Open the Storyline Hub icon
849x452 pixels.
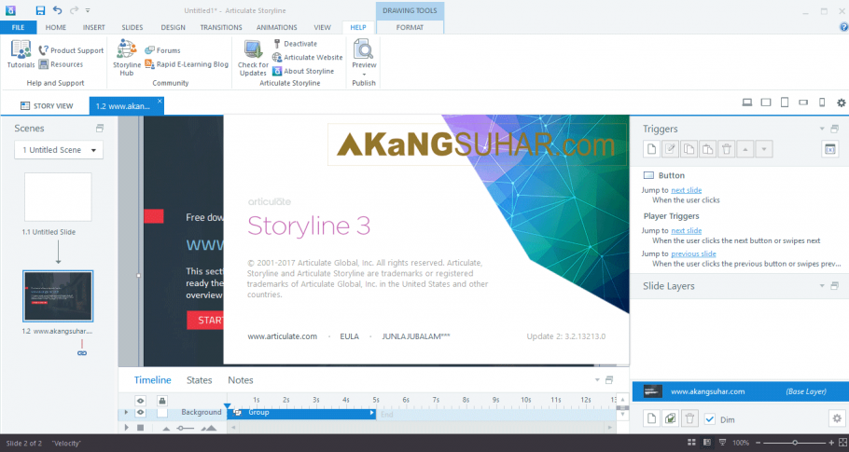pyautogui.click(x=126, y=49)
